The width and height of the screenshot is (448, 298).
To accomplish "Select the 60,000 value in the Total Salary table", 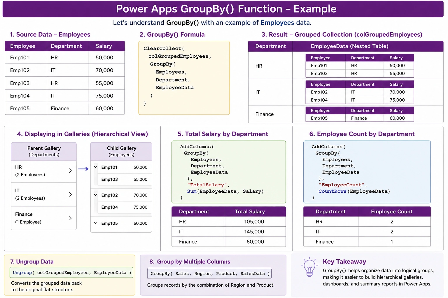I will (x=255, y=242).
